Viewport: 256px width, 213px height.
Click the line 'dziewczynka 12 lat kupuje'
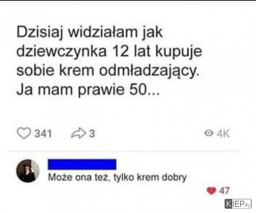tap(110, 52)
